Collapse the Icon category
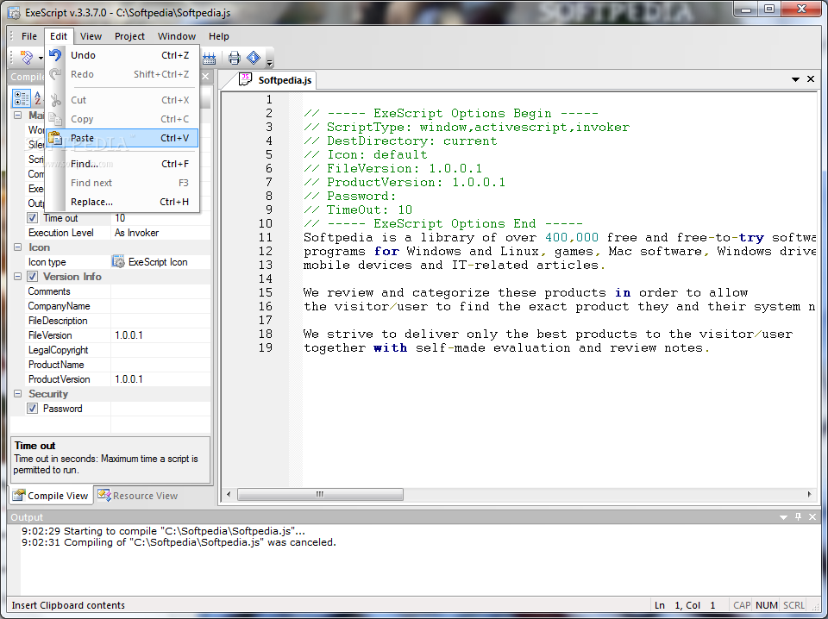Viewport: 828px width, 619px height. [17, 247]
